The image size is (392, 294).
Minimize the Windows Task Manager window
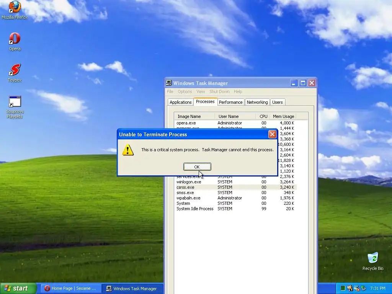click(x=294, y=83)
